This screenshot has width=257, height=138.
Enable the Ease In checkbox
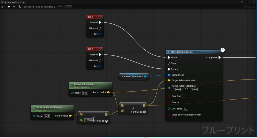coord(181,102)
